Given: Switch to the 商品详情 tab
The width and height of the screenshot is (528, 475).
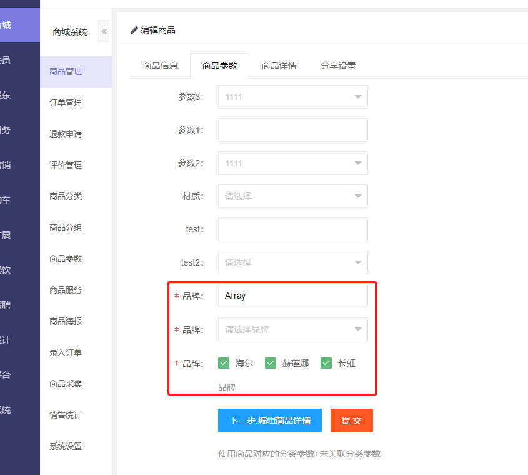Looking at the screenshot, I should pyautogui.click(x=279, y=66).
